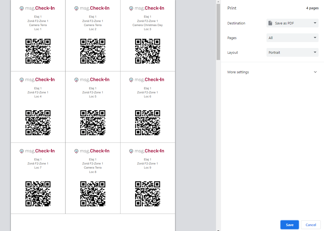This screenshot has width=324, height=231.
Task: Click the msg.Check-In logo icon on Loc 5 label
Action: [76, 80]
